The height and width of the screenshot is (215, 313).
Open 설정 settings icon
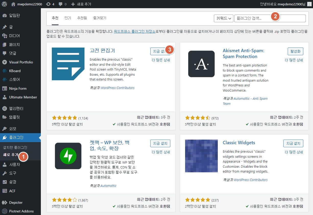point(4,182)
